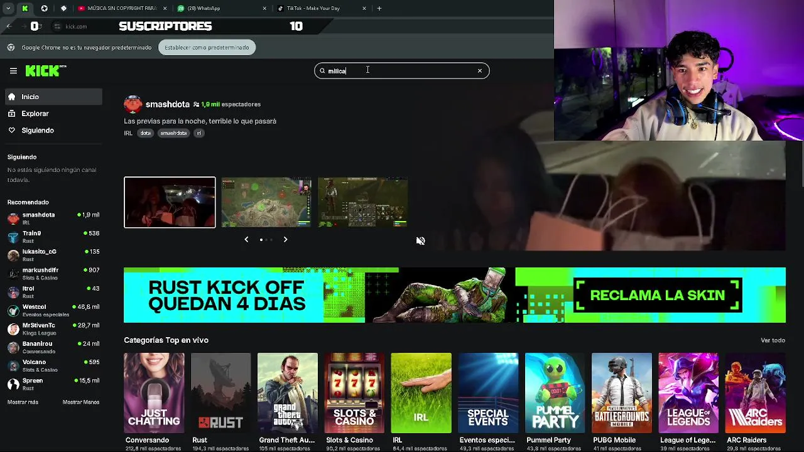Close the TikTok browser tab
The image size is (804, 452).
364,8
